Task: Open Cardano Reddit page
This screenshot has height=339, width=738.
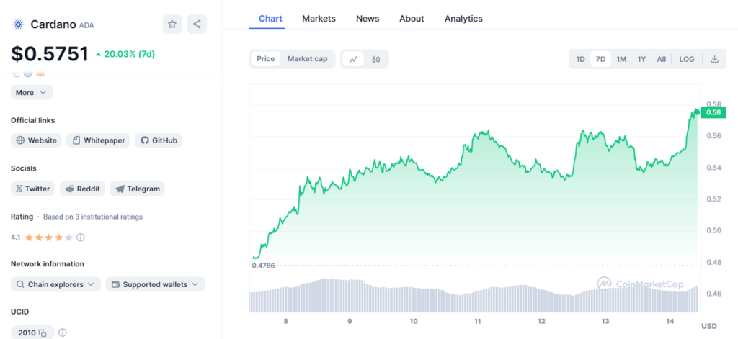Action: 82,189
